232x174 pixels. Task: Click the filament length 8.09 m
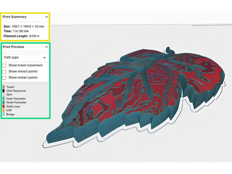point(34,36)
